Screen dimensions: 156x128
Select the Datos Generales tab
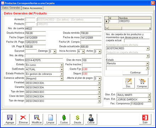pos(11,8)
